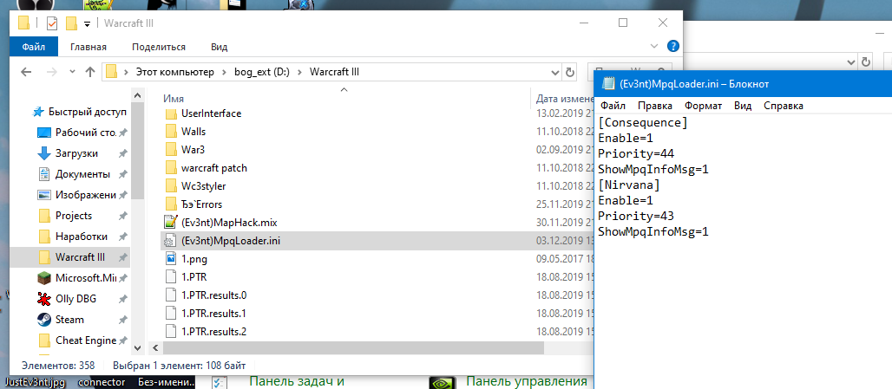This screenshot has height=389, width=892.
Task: Open Explorer help question mark icon
Action: [672, 47]
